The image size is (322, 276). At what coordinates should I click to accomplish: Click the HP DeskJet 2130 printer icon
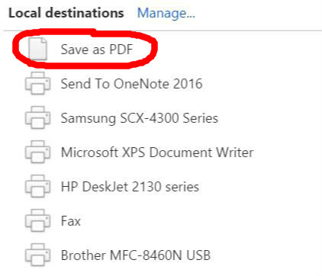tap(37, 186)
